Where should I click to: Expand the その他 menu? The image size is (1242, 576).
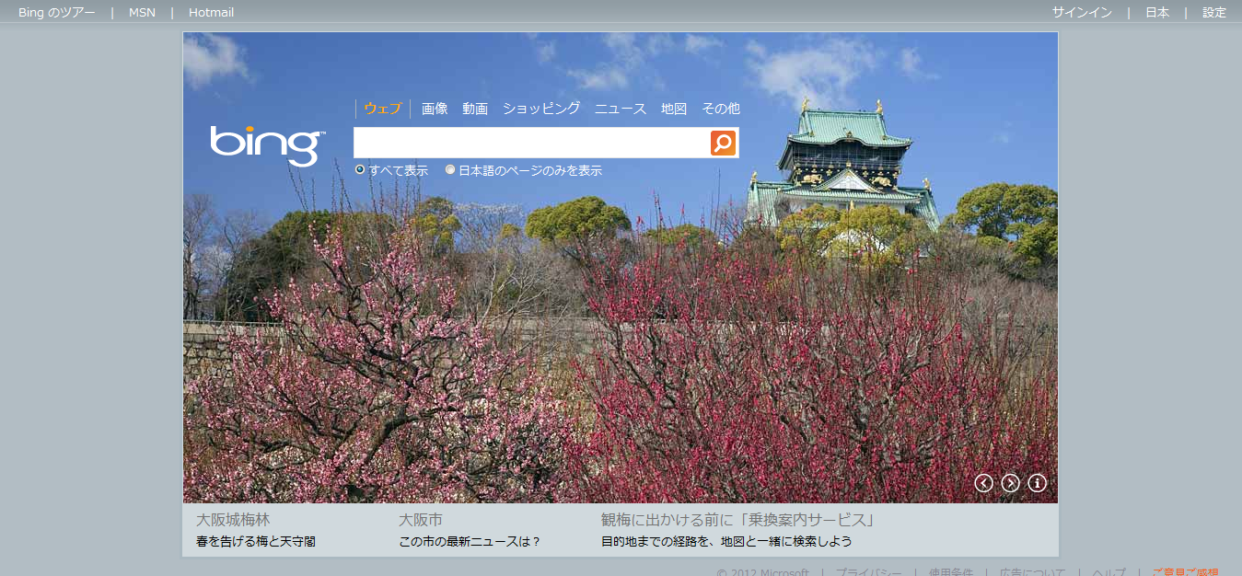coord(720,109)
